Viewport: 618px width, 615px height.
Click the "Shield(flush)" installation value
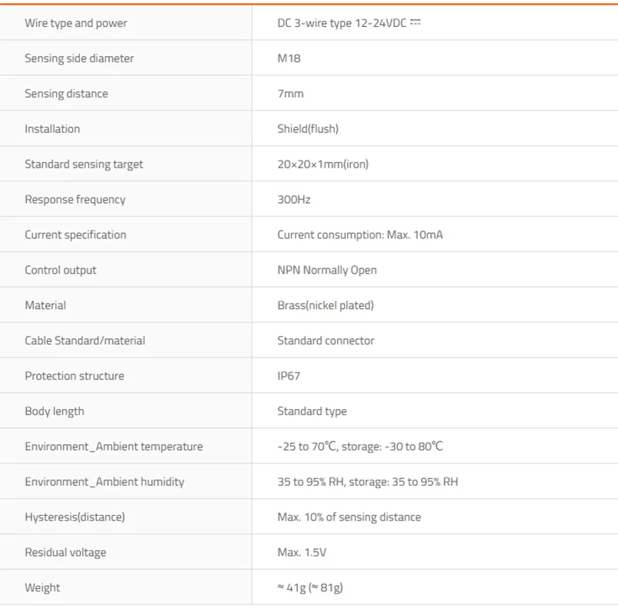tap(308, 129)
